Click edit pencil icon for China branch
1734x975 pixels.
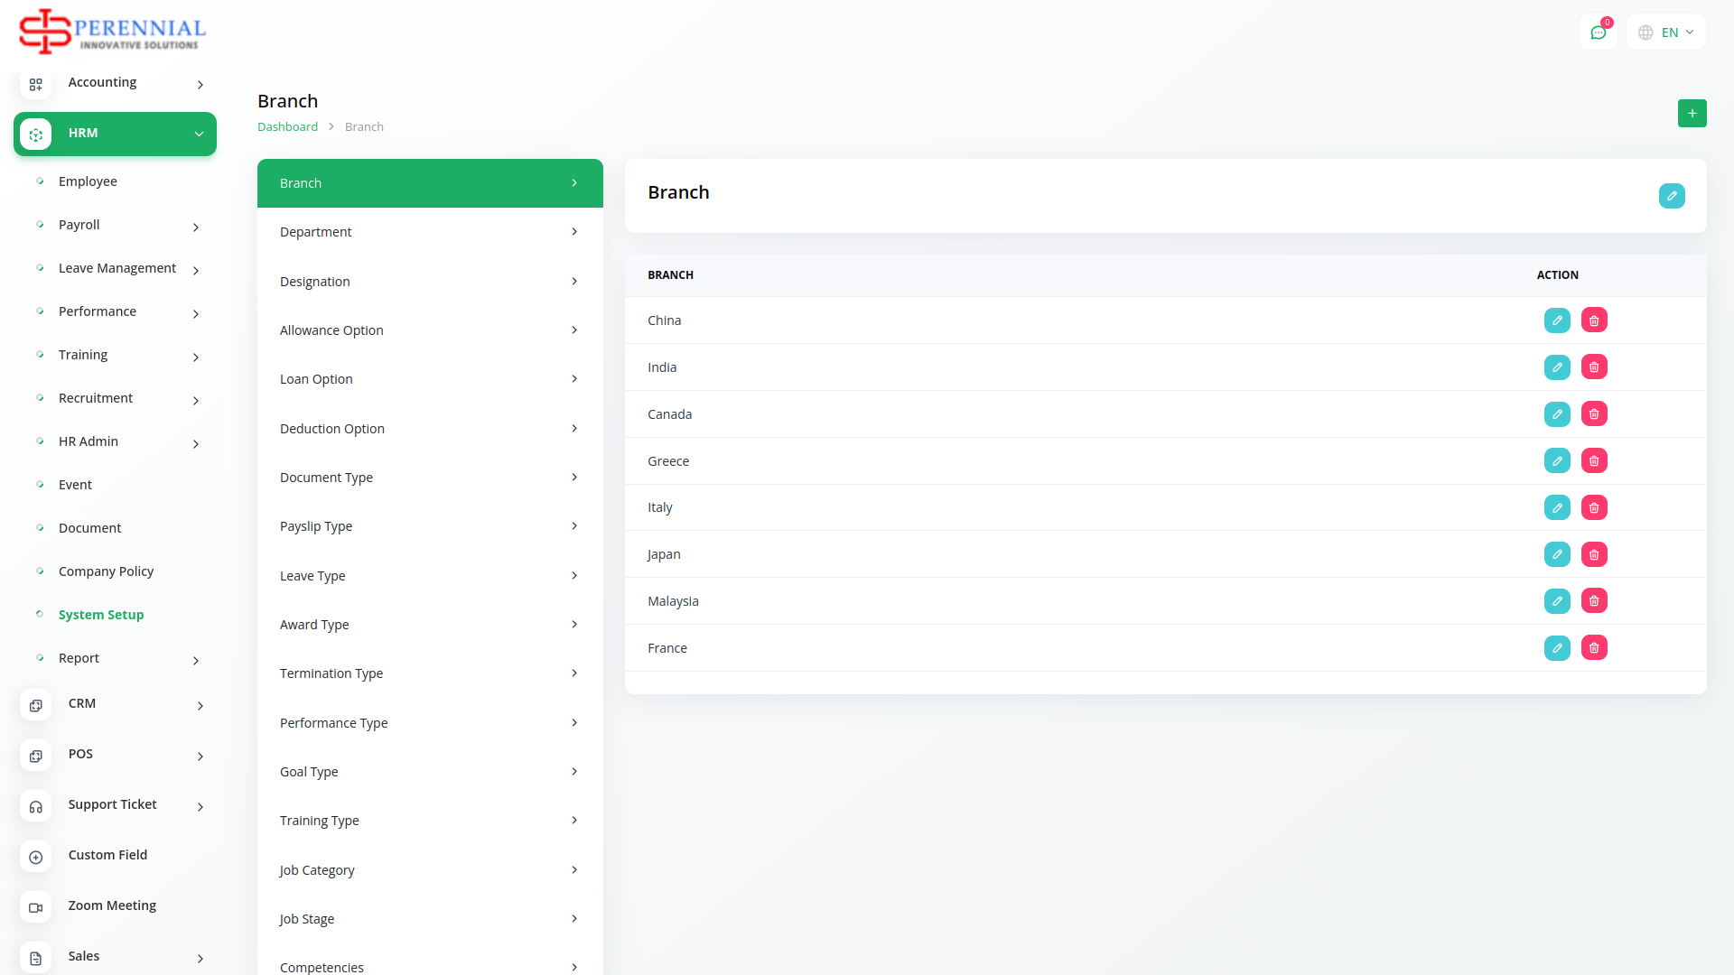(1557, 320)
